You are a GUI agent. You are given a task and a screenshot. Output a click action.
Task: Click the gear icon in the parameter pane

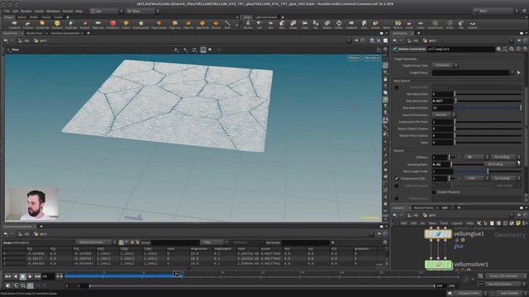pyautogui.click(x=498, y=49)
